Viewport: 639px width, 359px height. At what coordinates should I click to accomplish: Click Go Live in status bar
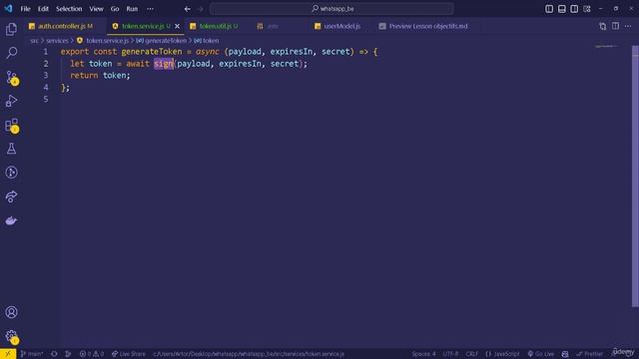coord(541,354)
